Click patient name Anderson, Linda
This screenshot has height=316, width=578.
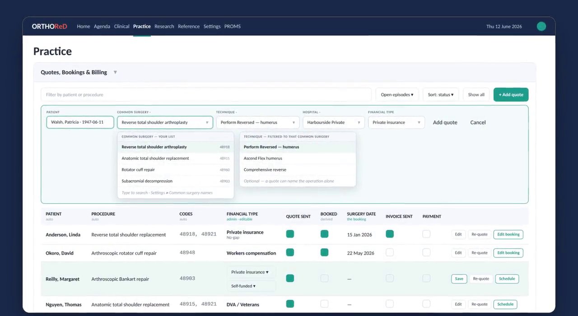[62, 235]
